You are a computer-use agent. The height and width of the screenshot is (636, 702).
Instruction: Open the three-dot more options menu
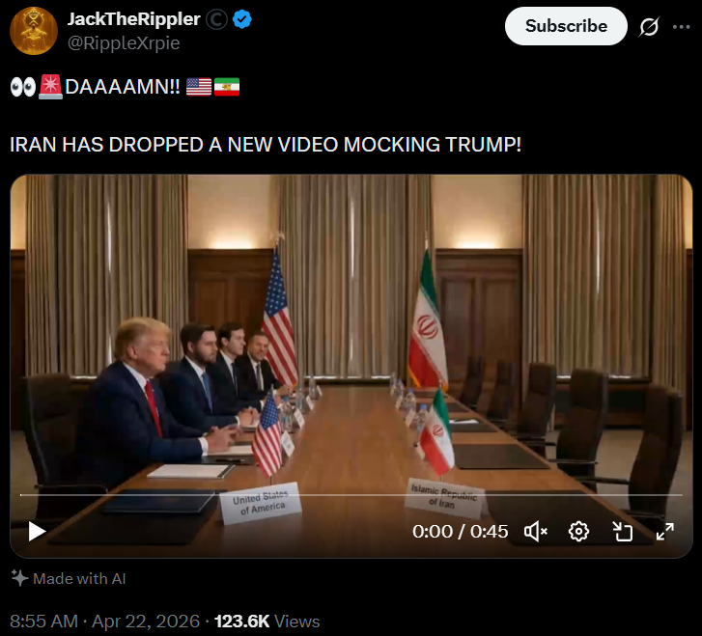click(681, 27)
